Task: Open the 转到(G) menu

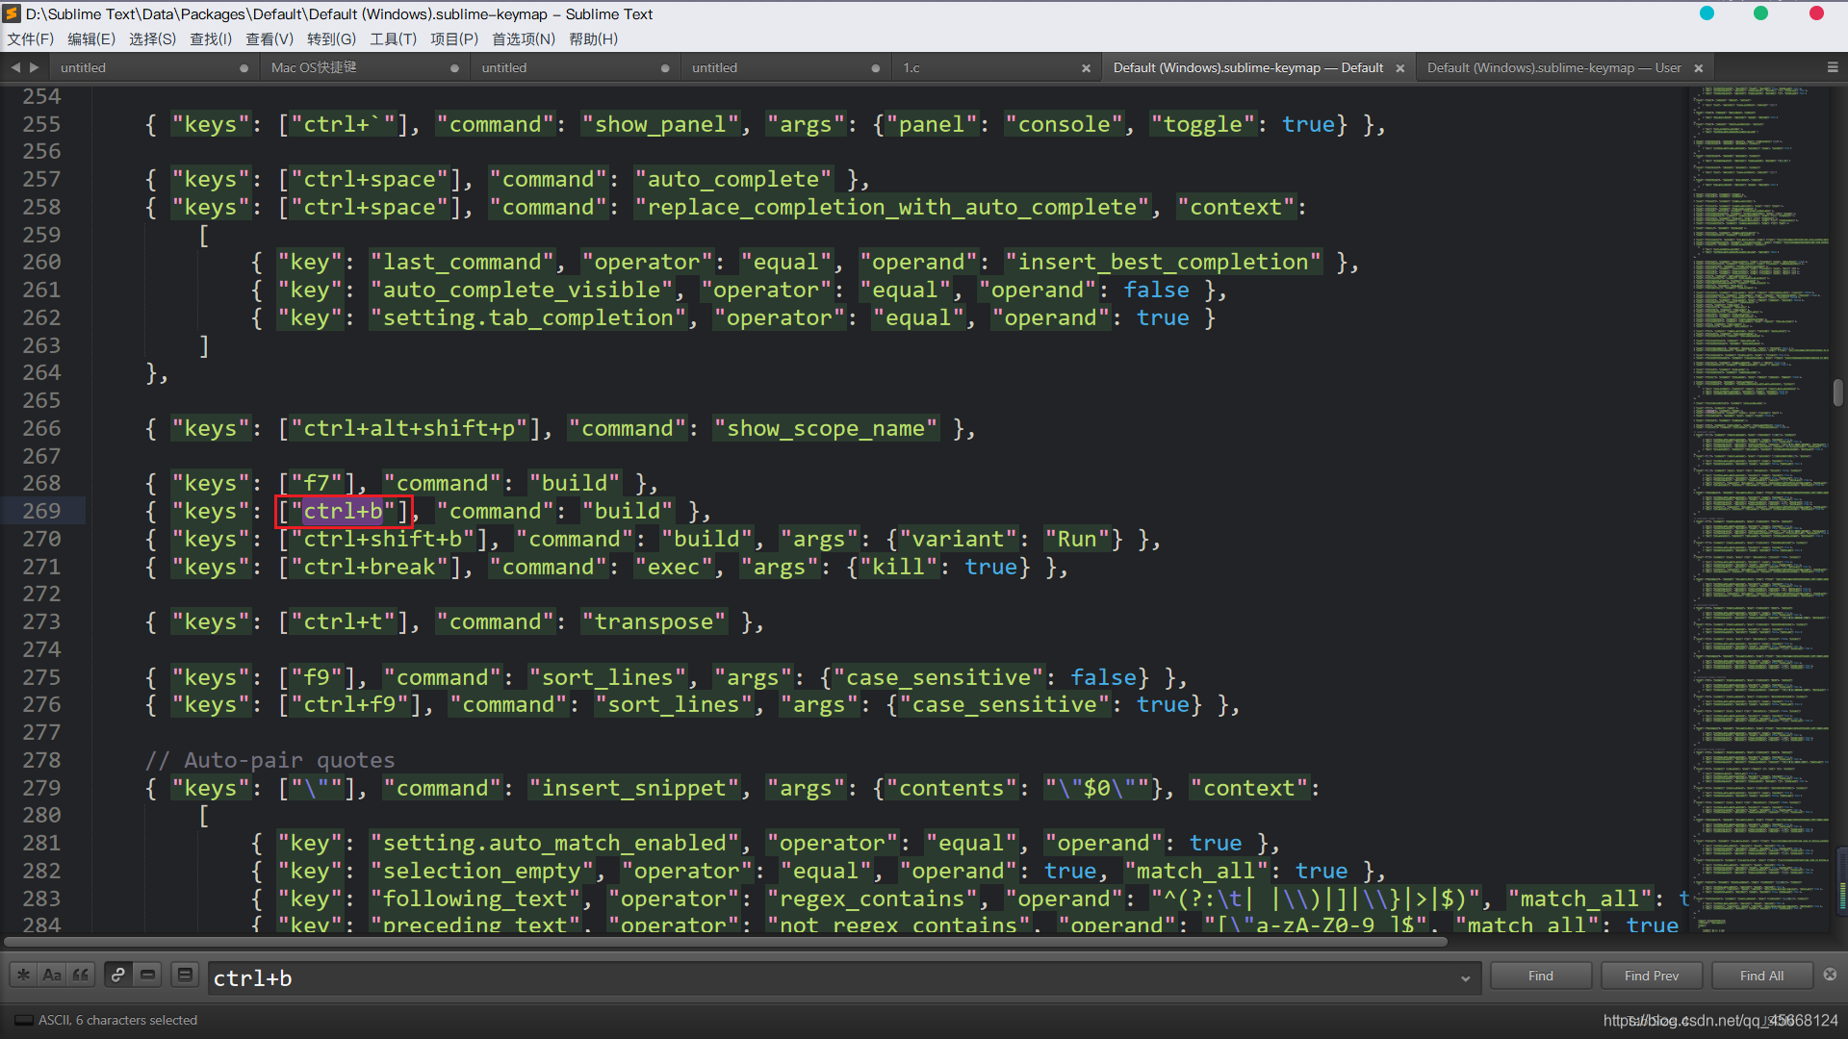Action: coord(331,39)
